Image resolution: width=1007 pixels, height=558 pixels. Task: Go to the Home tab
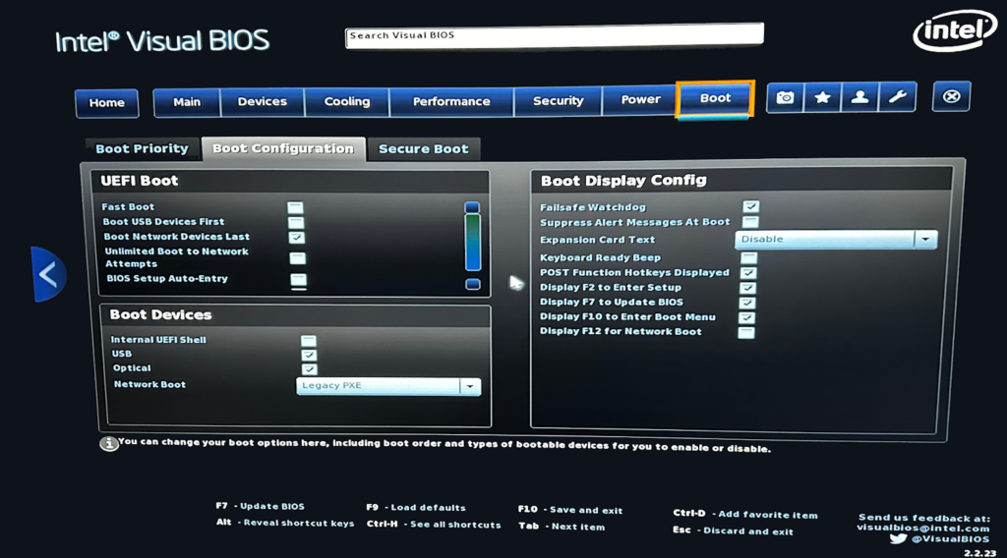pyautogui.click(x=106, y=103)
